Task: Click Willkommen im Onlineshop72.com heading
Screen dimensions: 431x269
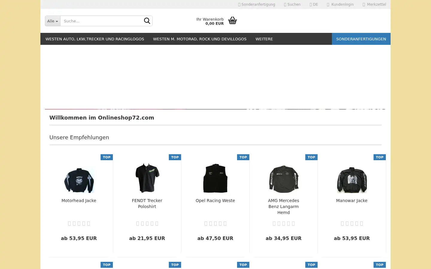Action: (102, 118)
